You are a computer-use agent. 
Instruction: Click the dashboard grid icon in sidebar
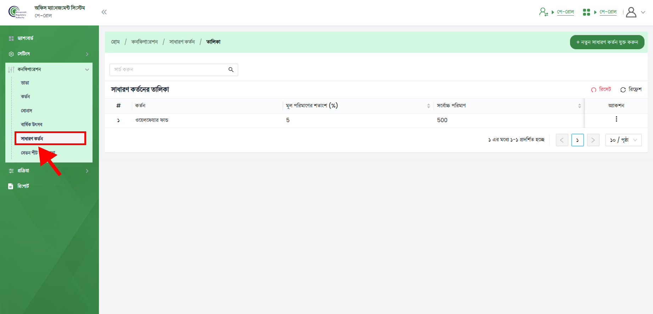[x=11, y=38]
